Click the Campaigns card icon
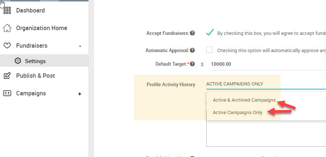This screenshot has height=157, width=326. click(7, 94)
